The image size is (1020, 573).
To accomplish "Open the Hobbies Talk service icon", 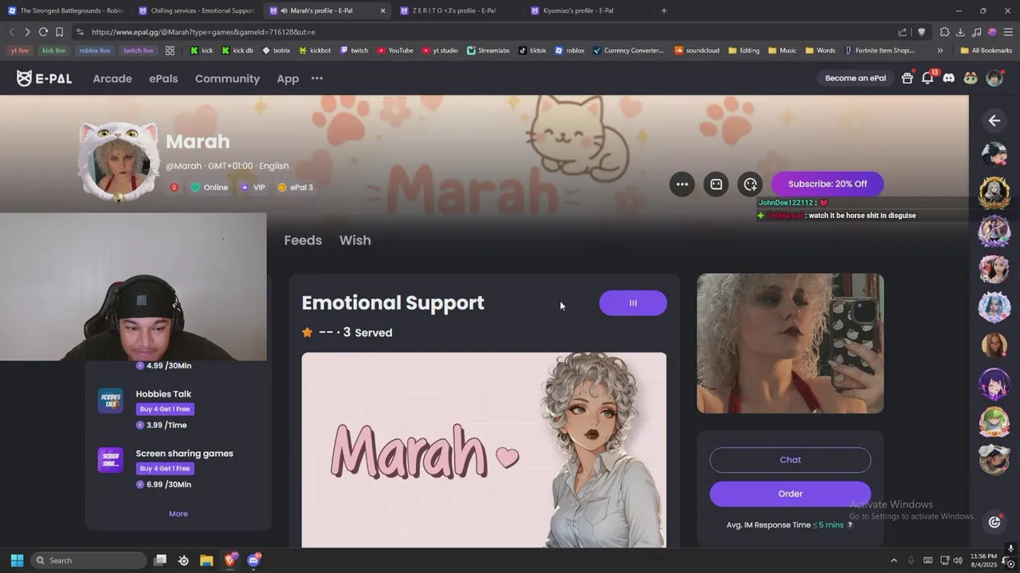I will [x=110, y=400].
